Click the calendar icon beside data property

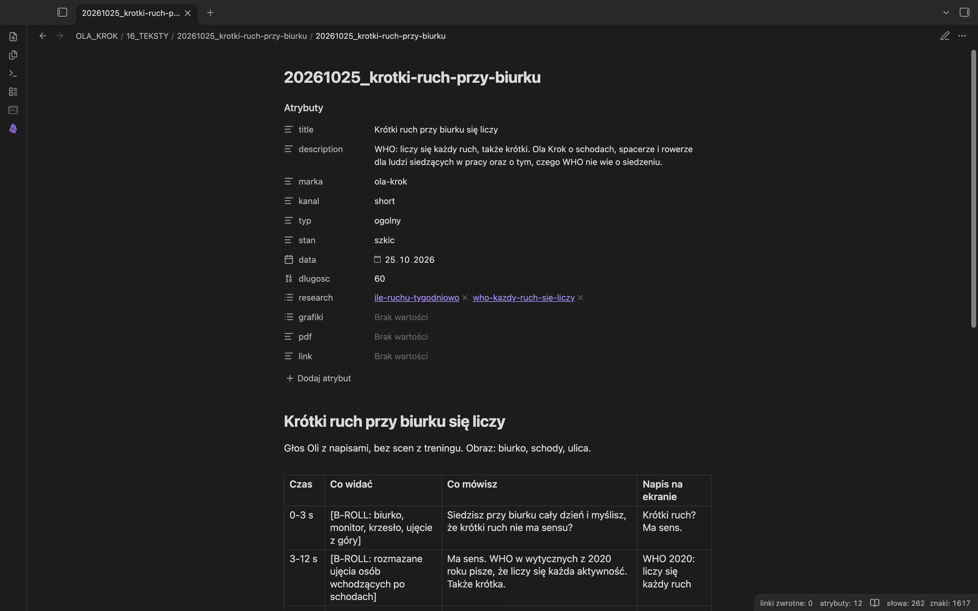pos(289,259)
